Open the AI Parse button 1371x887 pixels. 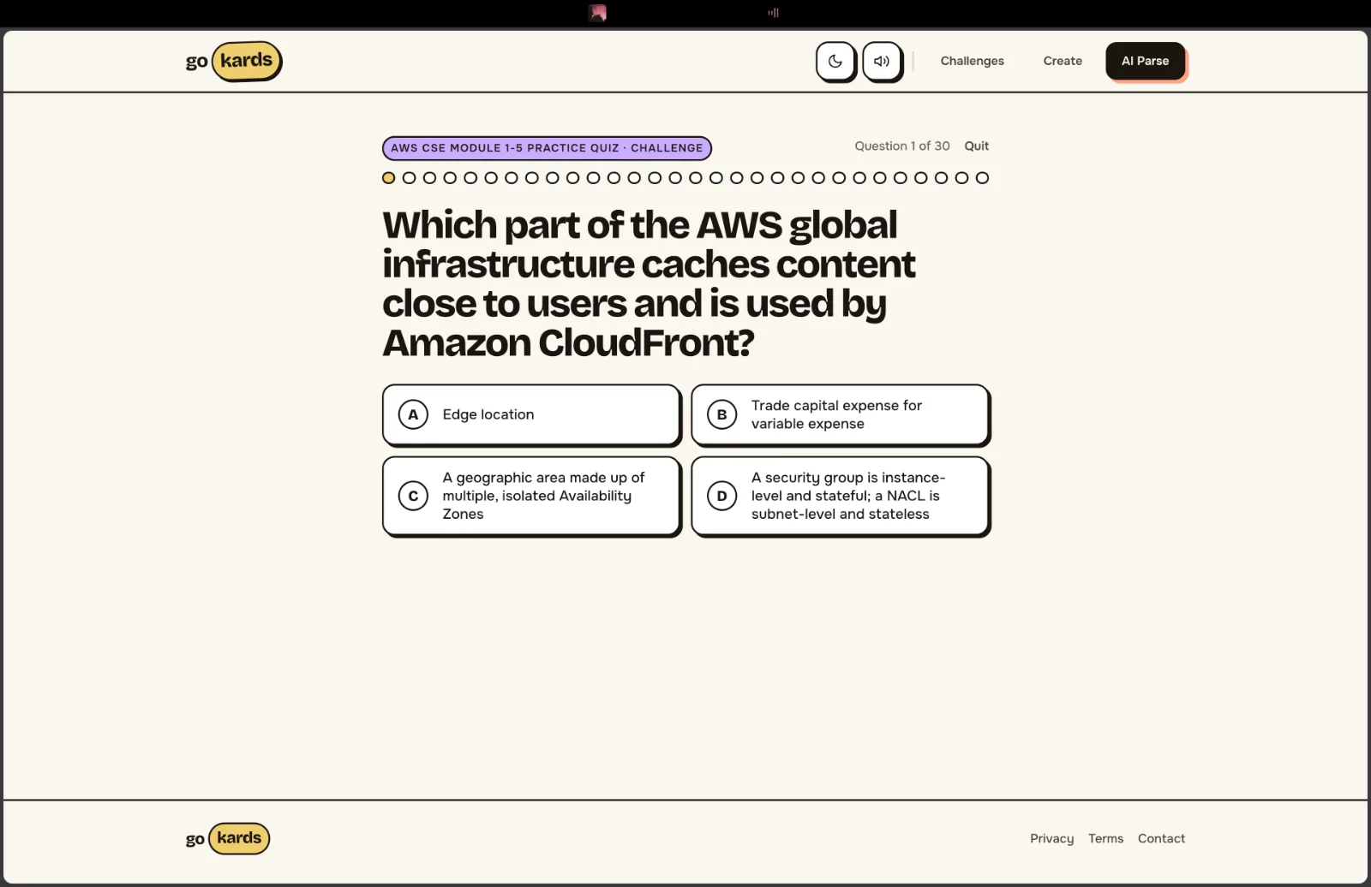(x=1145, y=61)
